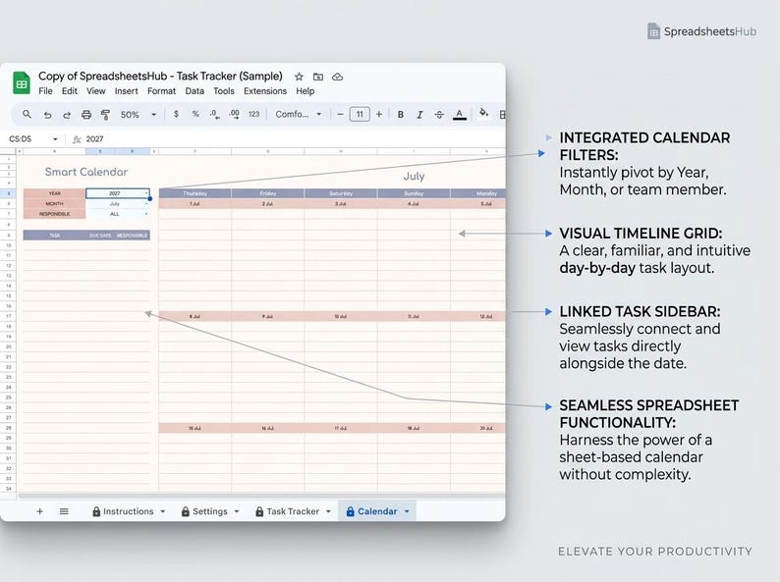Click the TASK sidebar header
The width and height of the screenshot is (780, 582).
point(55,236)
